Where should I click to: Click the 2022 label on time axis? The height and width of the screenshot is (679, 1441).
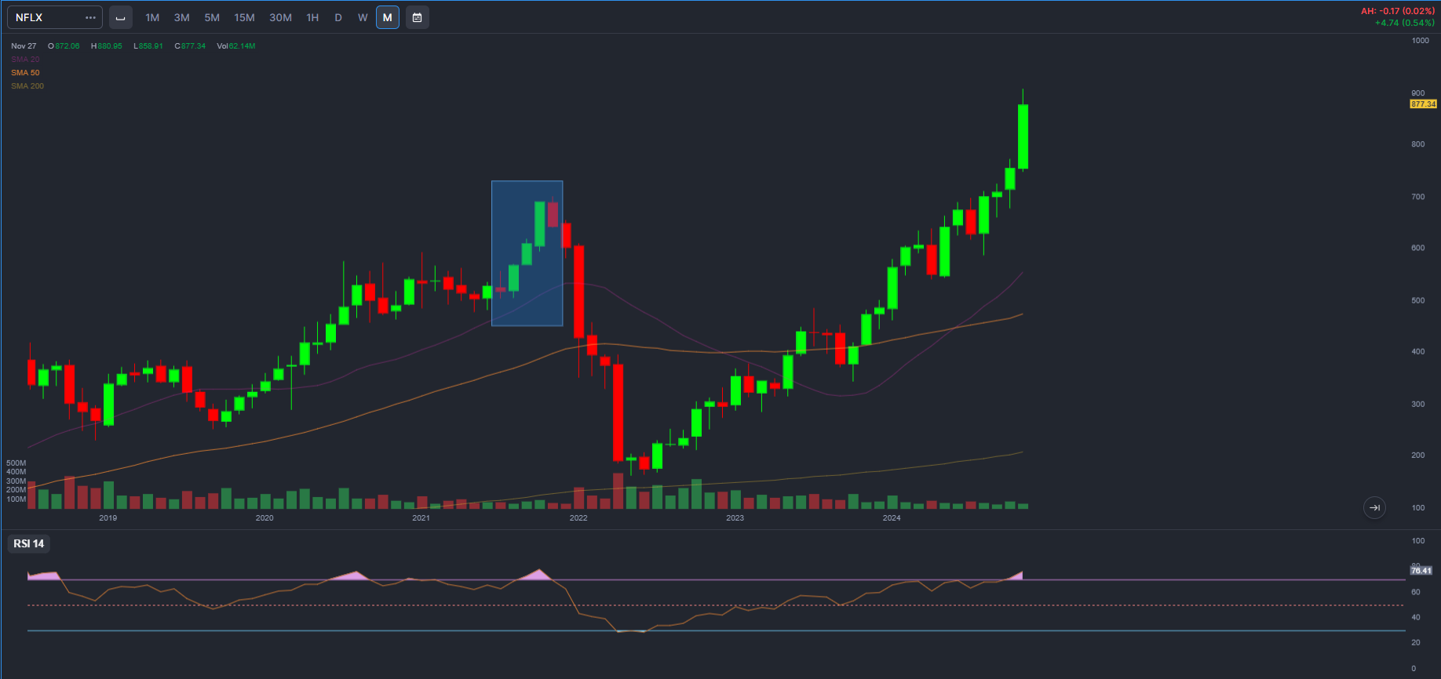pos(578,518)
